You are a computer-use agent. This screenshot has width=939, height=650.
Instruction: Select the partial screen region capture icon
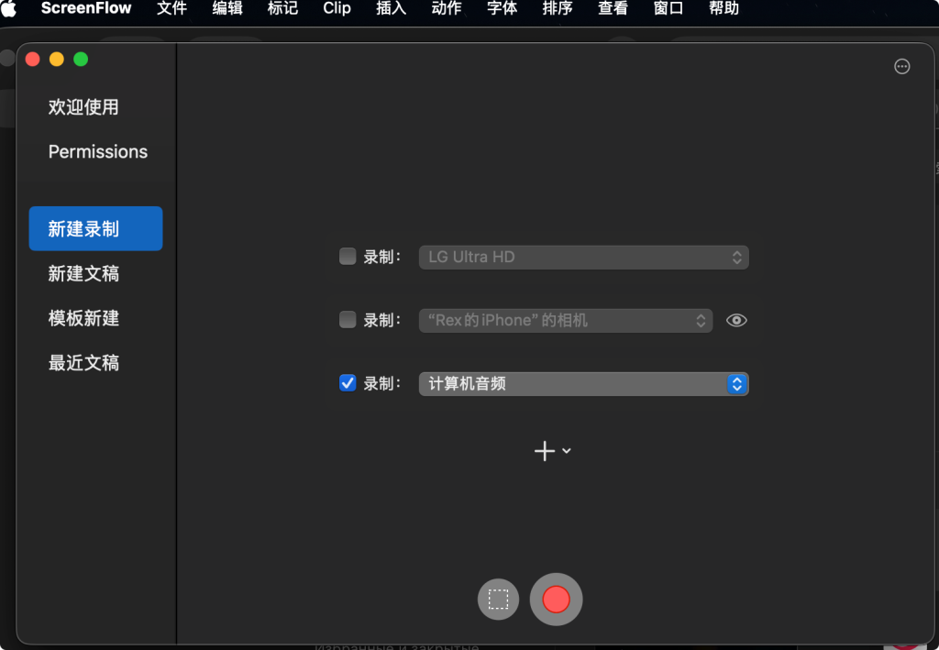coord(498,600)
